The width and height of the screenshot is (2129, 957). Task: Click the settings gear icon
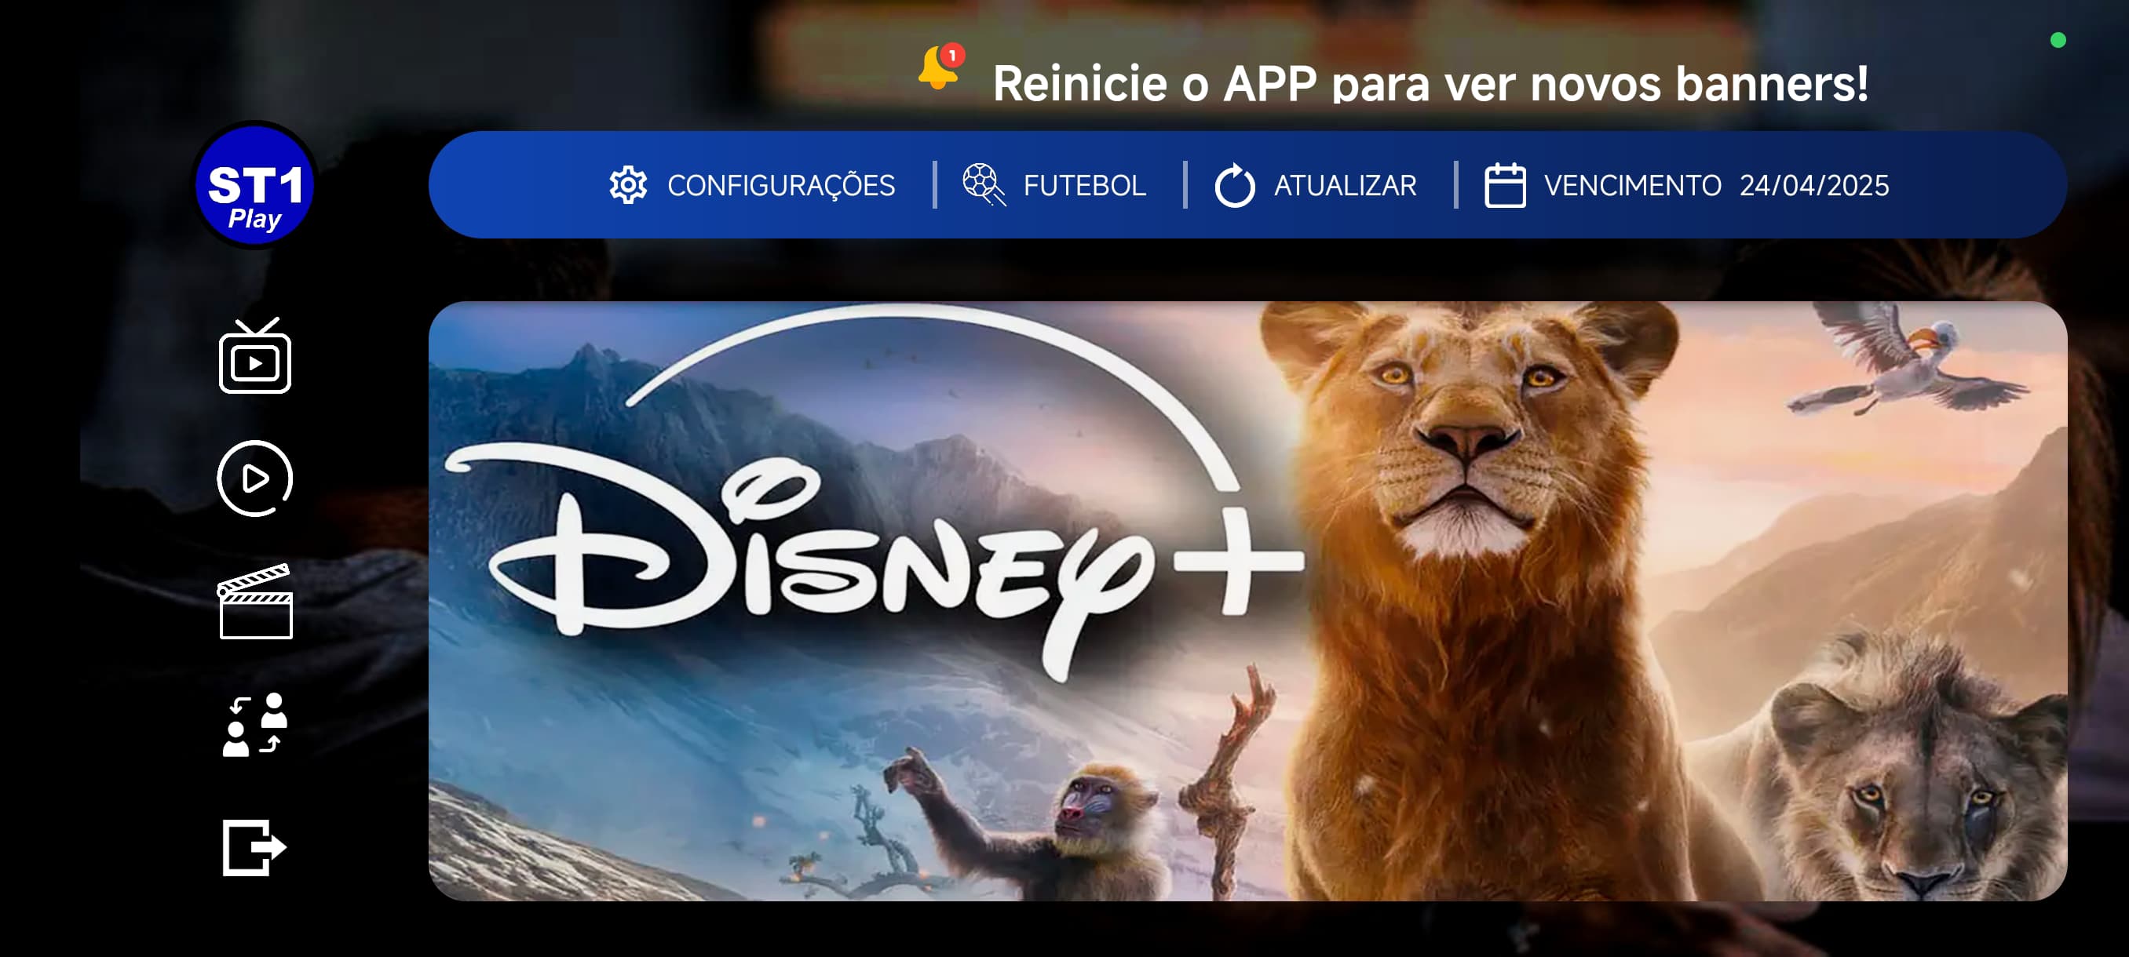click(628, 185)
